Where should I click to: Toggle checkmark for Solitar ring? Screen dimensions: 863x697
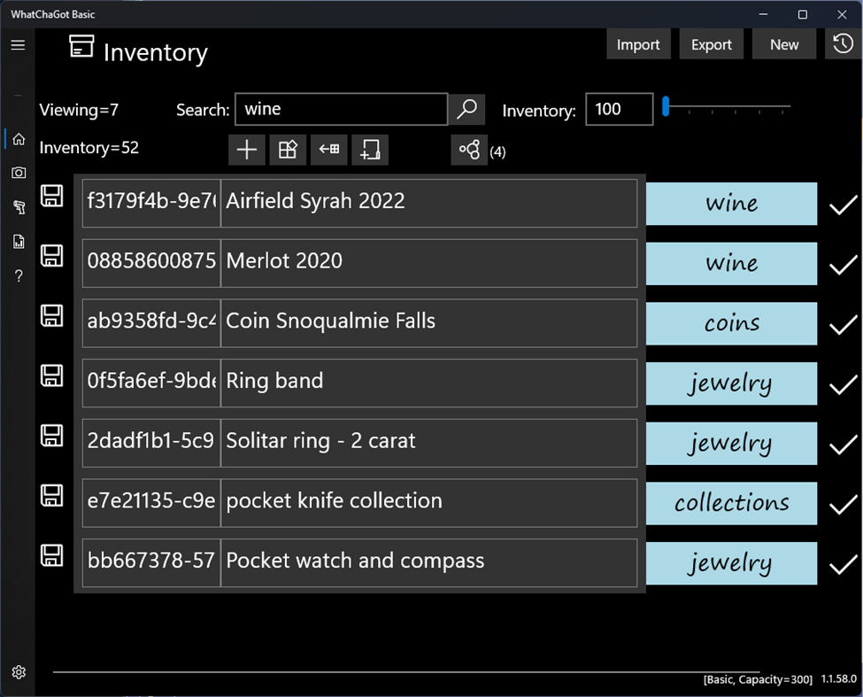(x=844, y=445)
